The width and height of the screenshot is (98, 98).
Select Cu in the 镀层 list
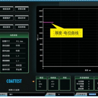coord(40,87)
